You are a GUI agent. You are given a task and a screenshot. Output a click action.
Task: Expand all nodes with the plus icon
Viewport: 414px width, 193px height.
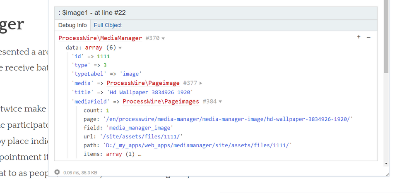[x=359, y=37]
